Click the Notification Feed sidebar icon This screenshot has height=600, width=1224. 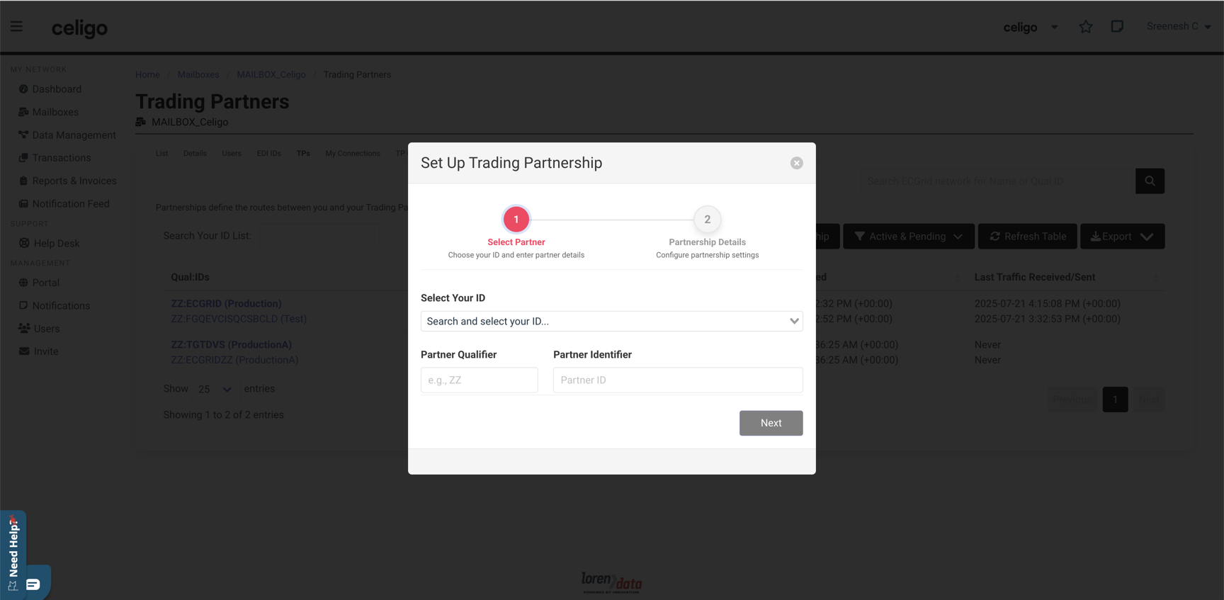(23, 203)
